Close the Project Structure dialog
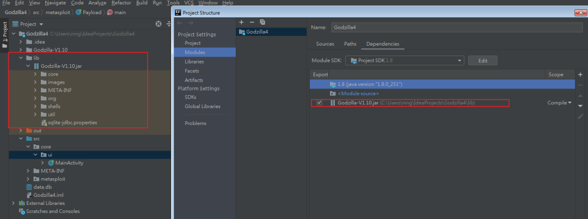588x219 pixels. coord(580,13)
